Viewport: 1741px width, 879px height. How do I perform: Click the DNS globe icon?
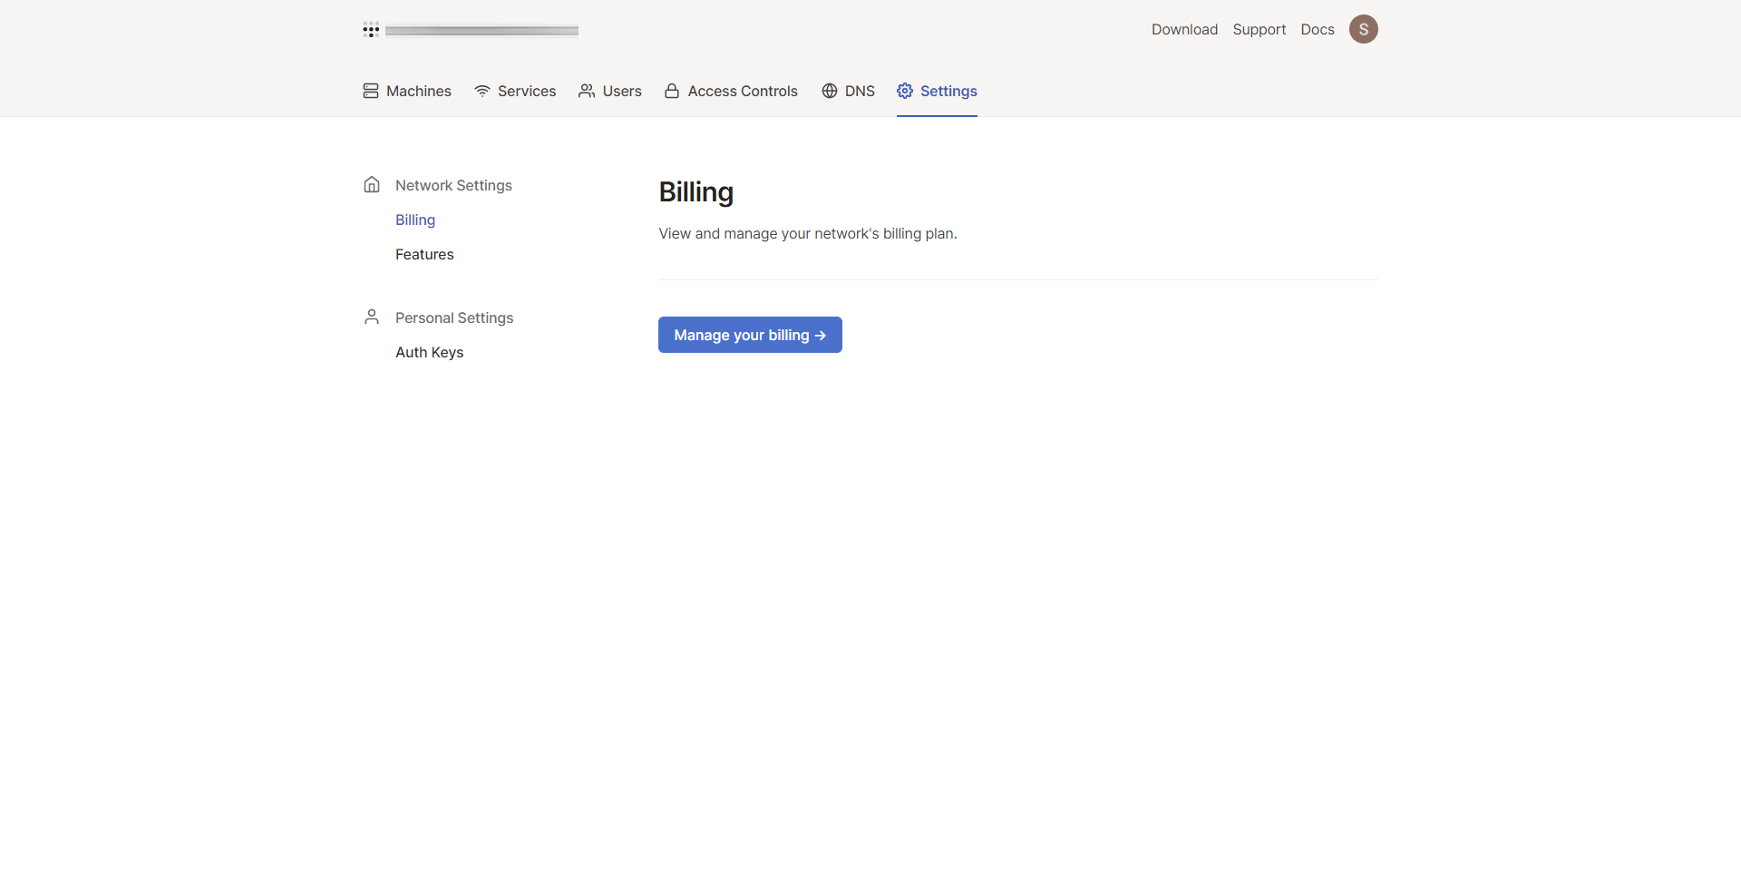coord(830,91)
